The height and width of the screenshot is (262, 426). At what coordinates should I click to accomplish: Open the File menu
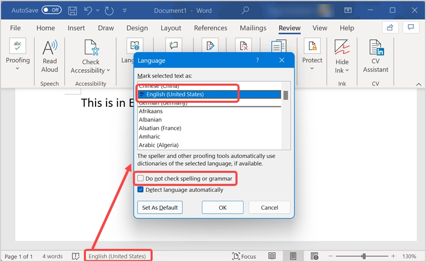point(15,28)
